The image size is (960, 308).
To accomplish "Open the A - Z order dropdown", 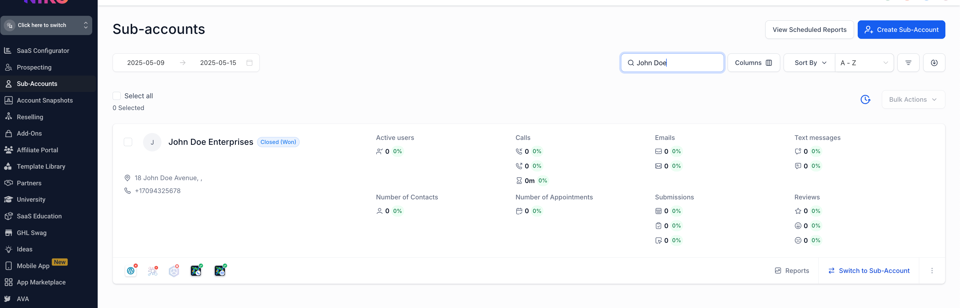I will (x=864, y=63).
